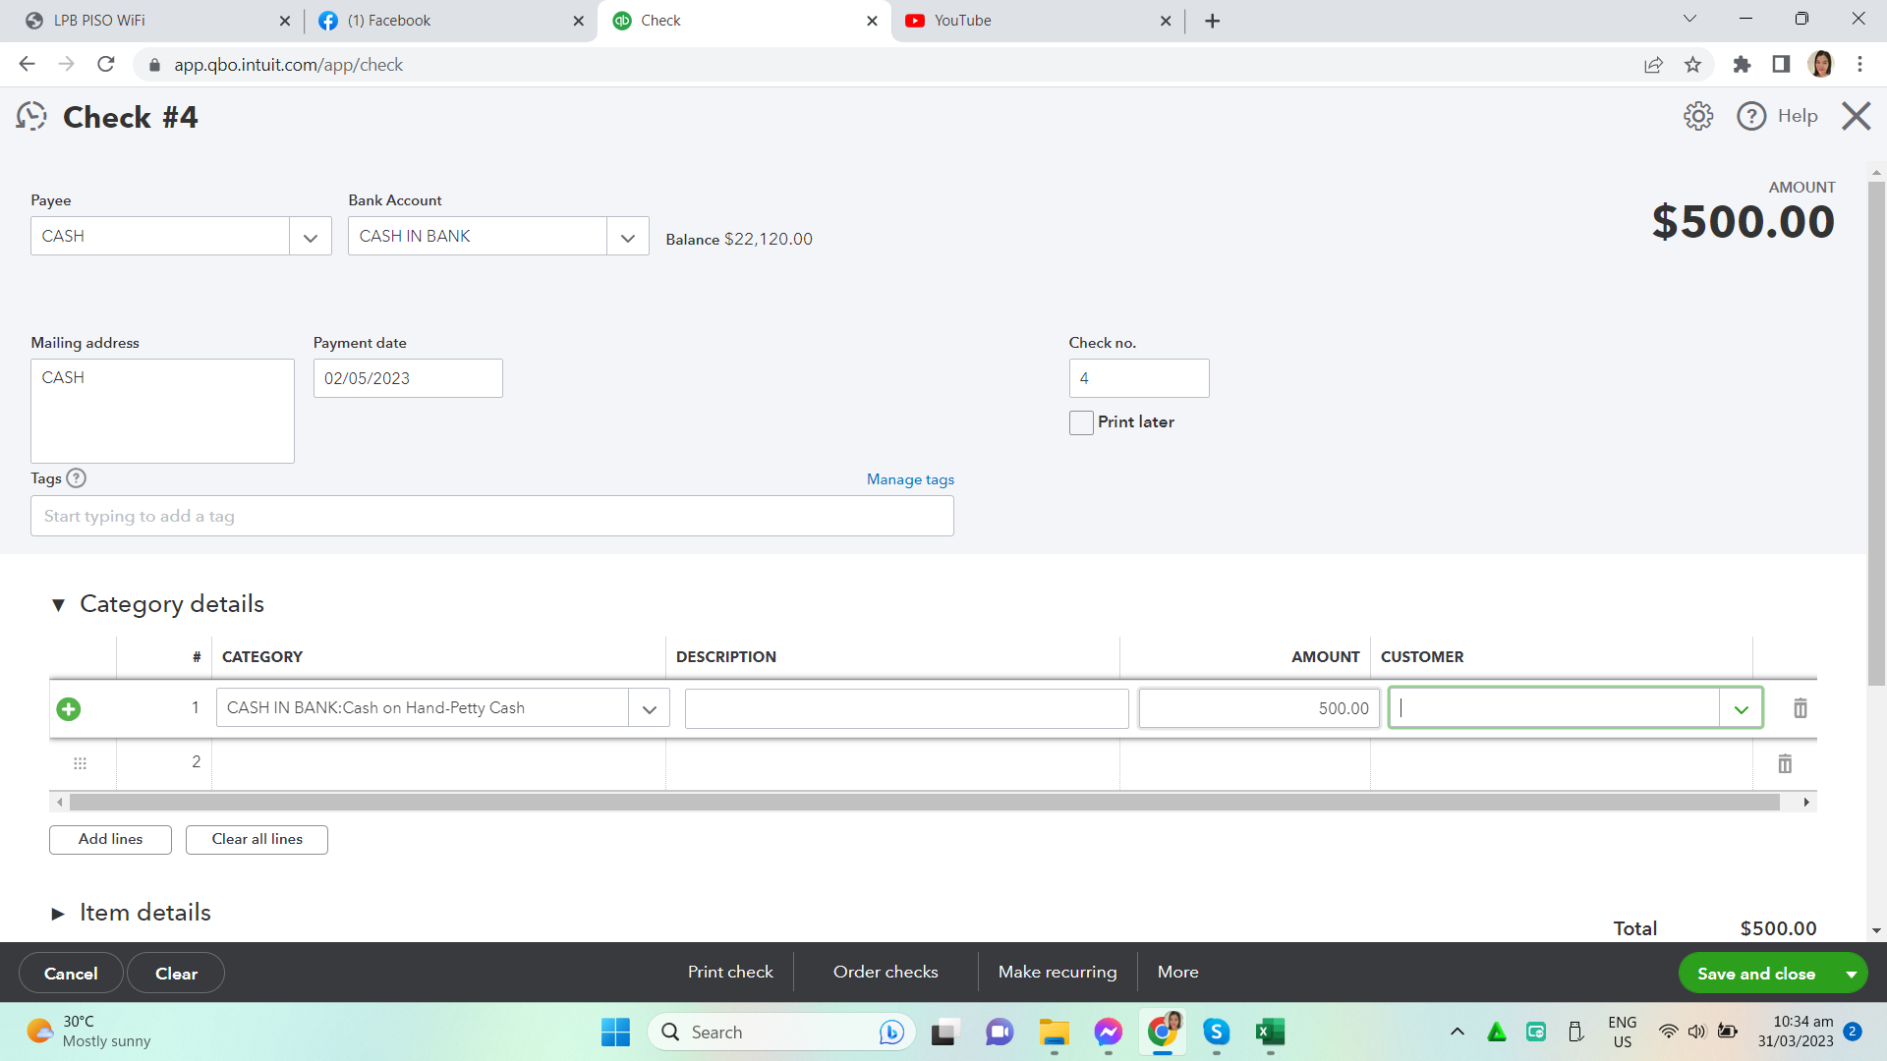Screen dimensions: 1887x1061
Task: Open the Bank Account dropdown
Action: (628, 237)
